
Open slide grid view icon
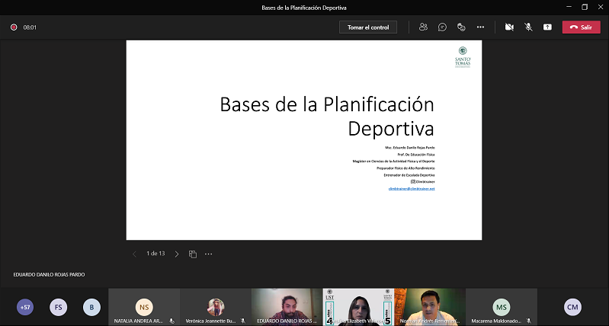(193, 254)
